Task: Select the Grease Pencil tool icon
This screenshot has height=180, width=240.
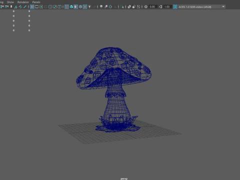Action: click(x=25, y=6)
